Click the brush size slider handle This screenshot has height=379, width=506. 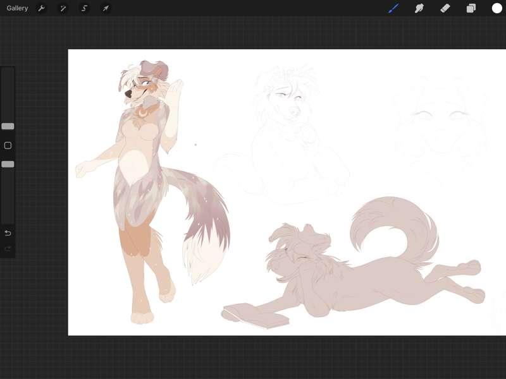pyautogui.click(x=8, y=126)
